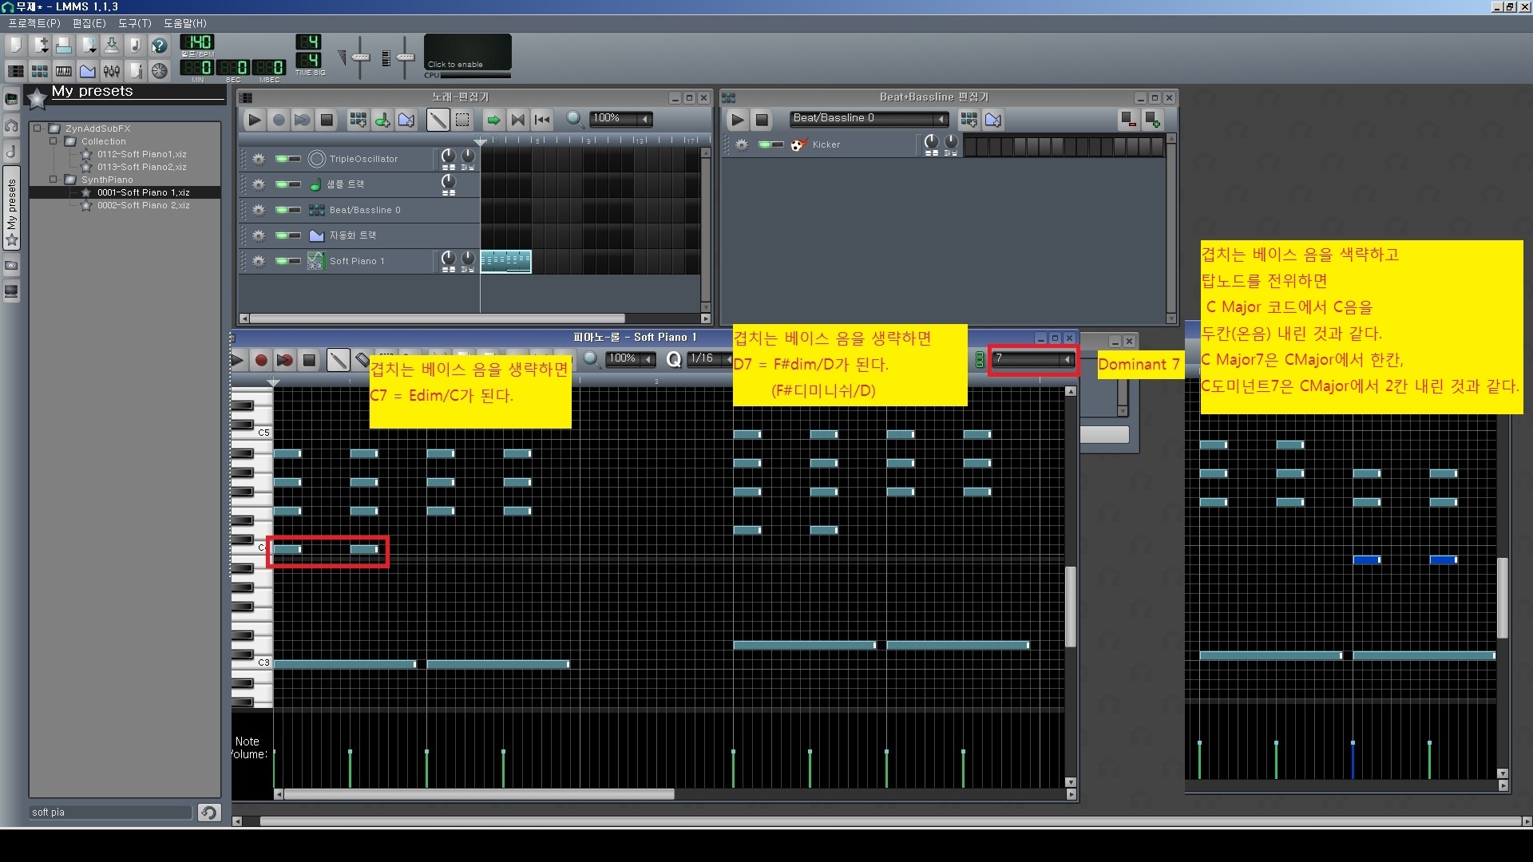This screenshot has width=1533, height=862.
Task: Click the reload presets button beside filter
Action: [x=209, y=812]
